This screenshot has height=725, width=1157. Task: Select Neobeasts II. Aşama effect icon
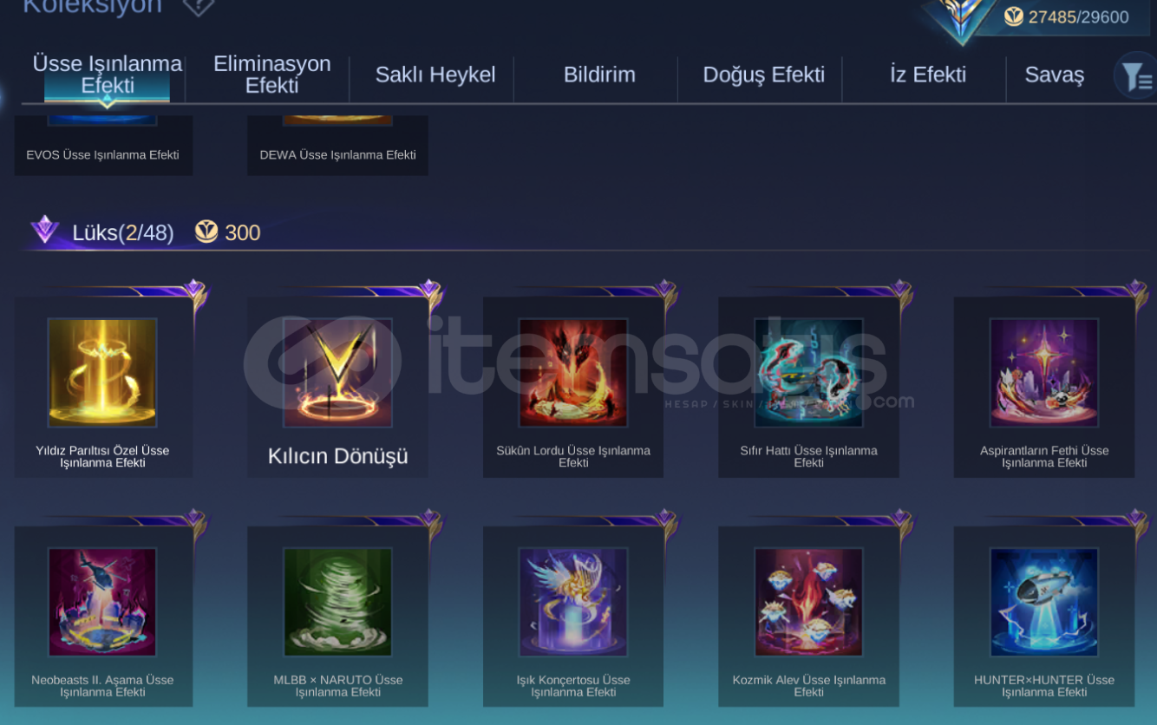102,602
